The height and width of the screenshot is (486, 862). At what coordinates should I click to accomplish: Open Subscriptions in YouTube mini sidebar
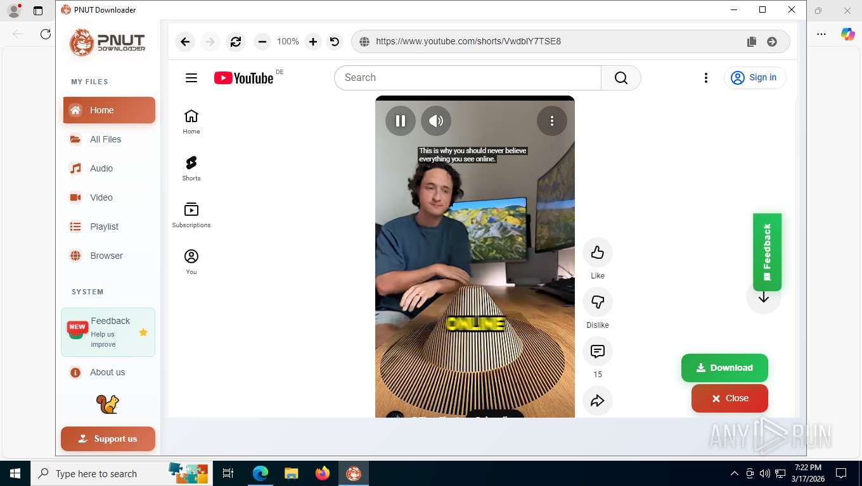click(x=191, y=215)
